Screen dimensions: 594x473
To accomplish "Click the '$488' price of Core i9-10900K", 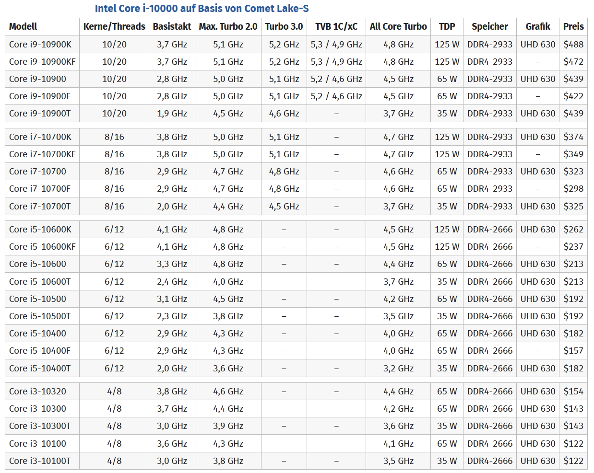I will 573,45.
